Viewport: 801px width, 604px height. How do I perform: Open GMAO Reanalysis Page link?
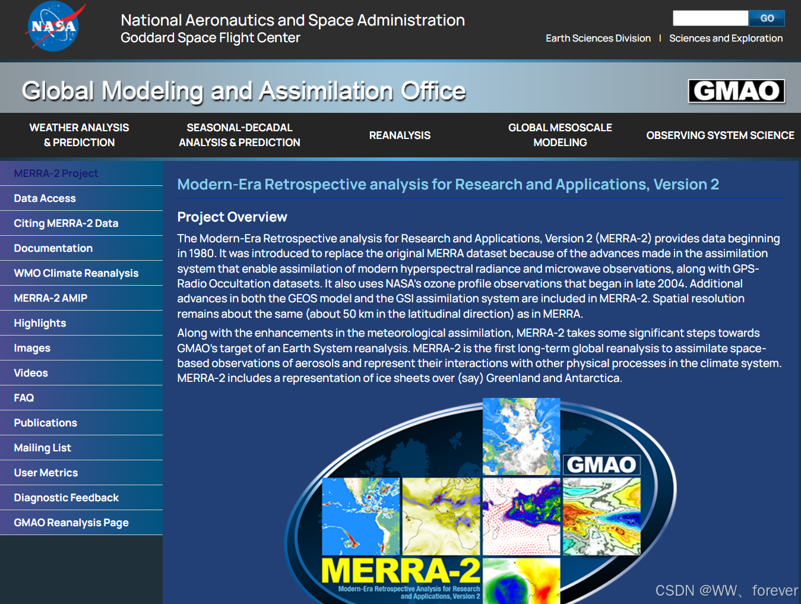point(81,523)
